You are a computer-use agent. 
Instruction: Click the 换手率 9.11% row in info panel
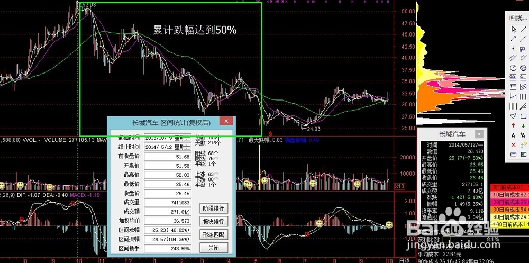pos(452,210)
